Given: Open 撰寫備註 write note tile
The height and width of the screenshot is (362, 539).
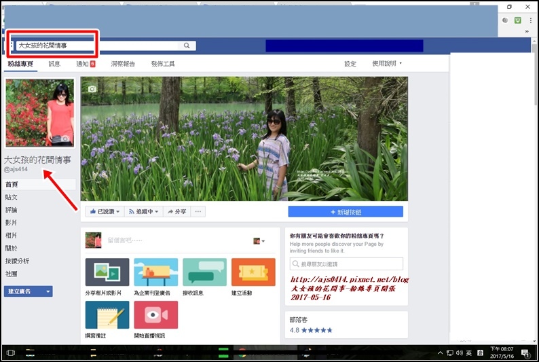Looking at the screenshot, I should (x=107, y=315).
